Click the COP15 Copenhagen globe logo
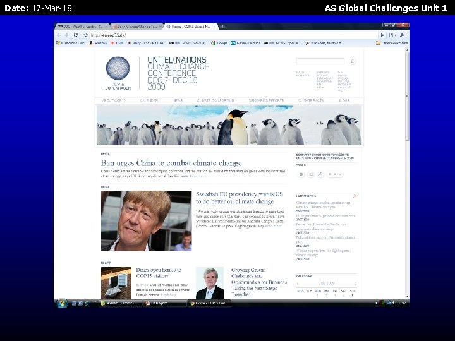Image resolution: width=455 pixels, height=341 pixels. click(118, 73)
